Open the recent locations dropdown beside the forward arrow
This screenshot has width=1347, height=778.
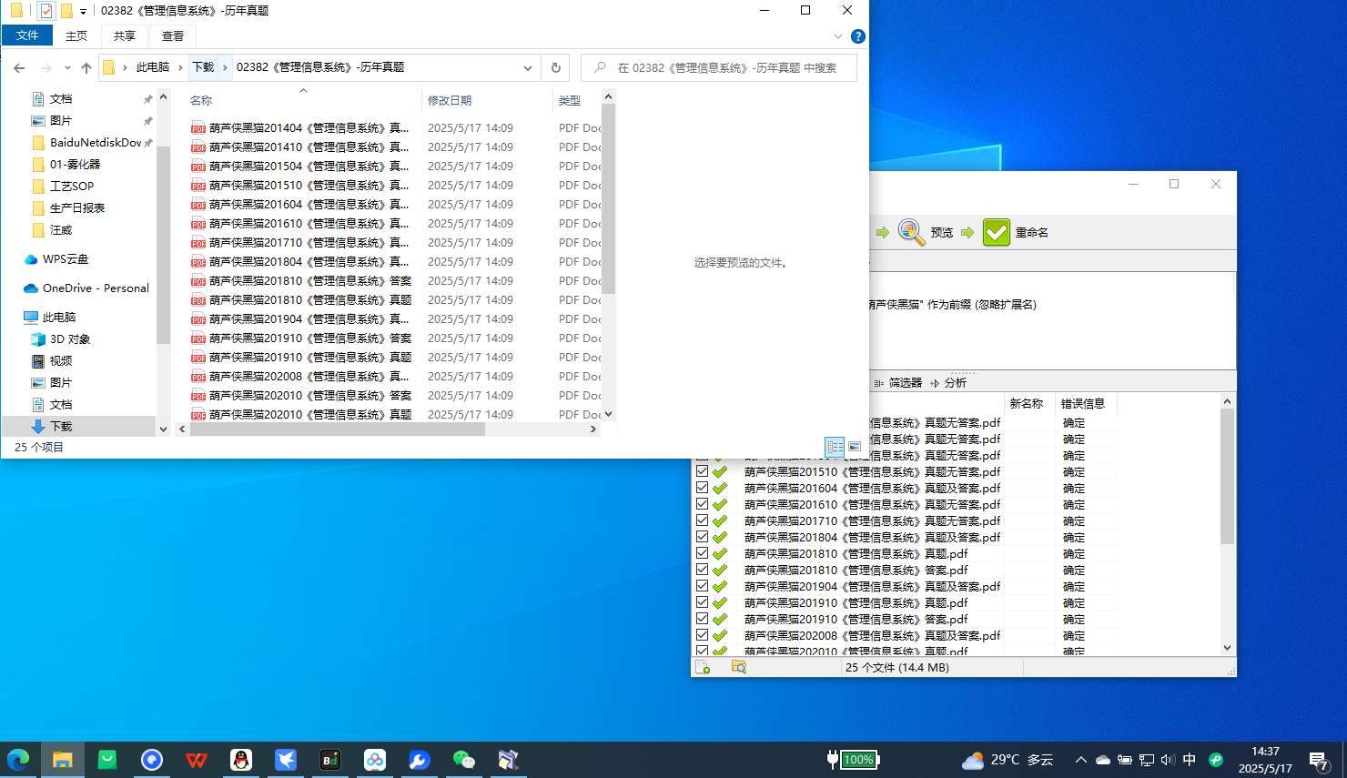pos(66,68)
